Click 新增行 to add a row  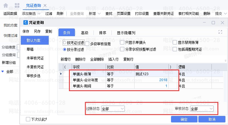(x=66, y=59)
